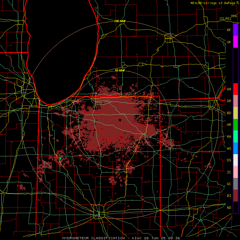Click the 26 JUN 25 date
This screenshot has height=240, width=240.
tap(155, 238)
